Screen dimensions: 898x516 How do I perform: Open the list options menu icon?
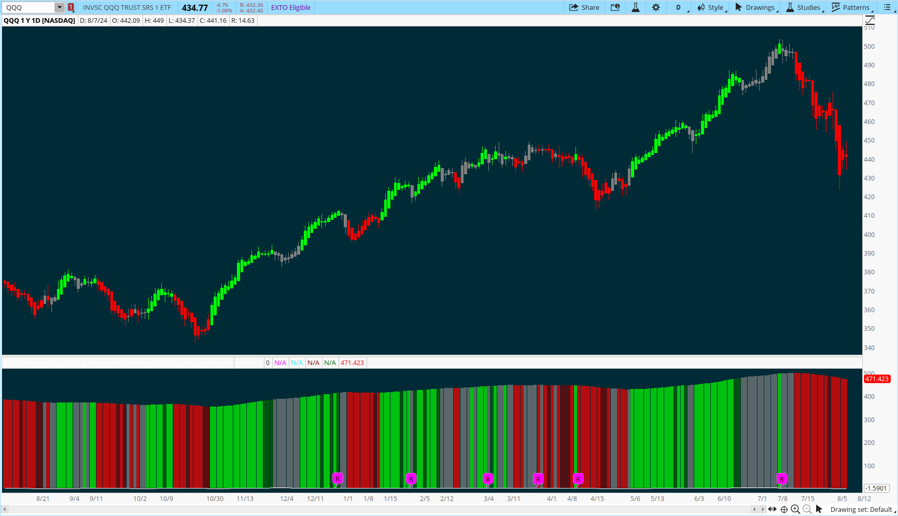[x=887, y=7]
